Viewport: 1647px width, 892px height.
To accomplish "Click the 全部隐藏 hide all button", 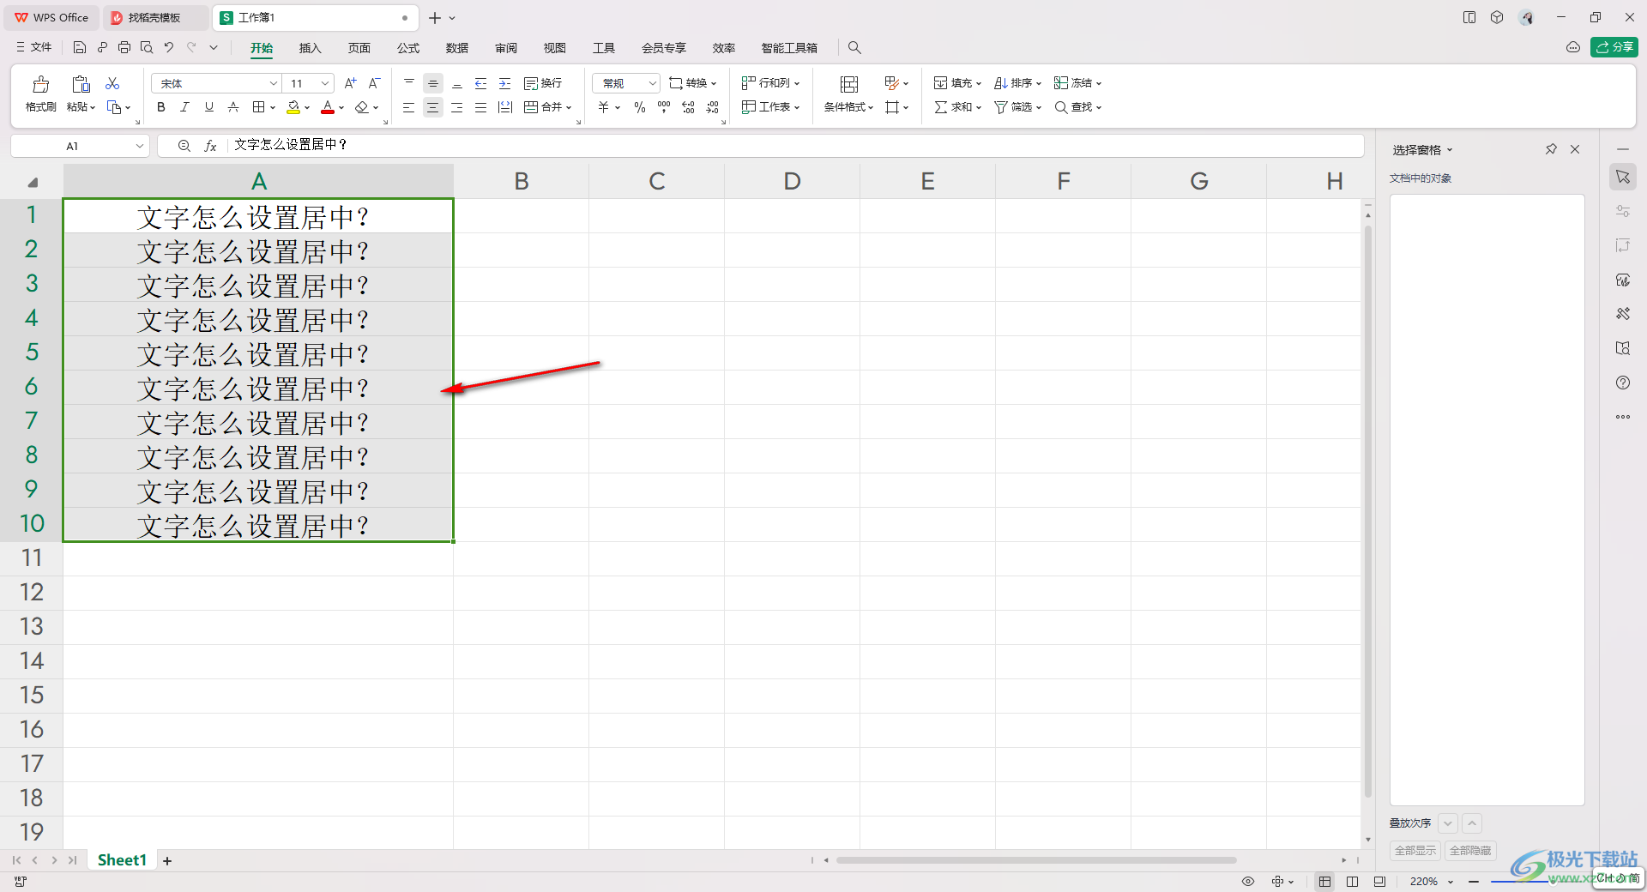I will pos(1470,851).
